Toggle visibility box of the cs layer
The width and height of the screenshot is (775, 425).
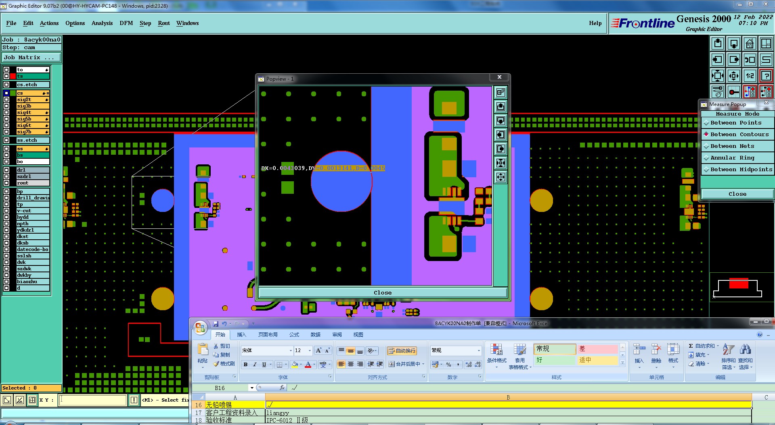[x=6, y=93]
